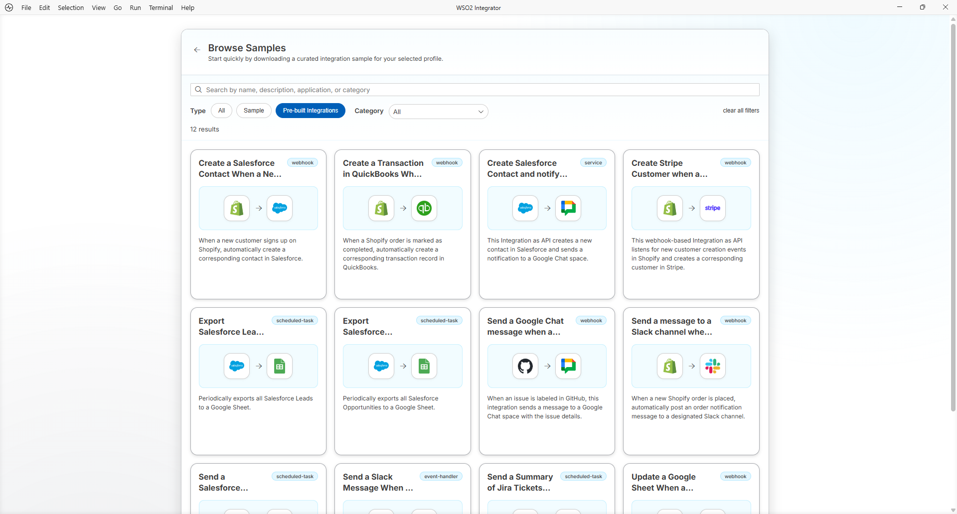Focus the search samples input field
The height and width of the screenshot is (514, 957).
pos(475,90)
